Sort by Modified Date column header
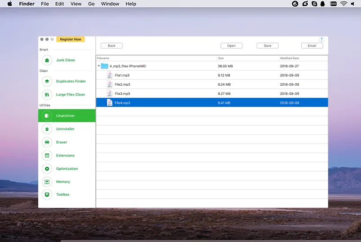 (290, 58)
